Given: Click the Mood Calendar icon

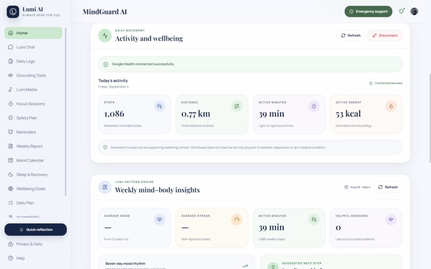Looking at the screenshot, I should pyautogui.click(x=11, y=160).
